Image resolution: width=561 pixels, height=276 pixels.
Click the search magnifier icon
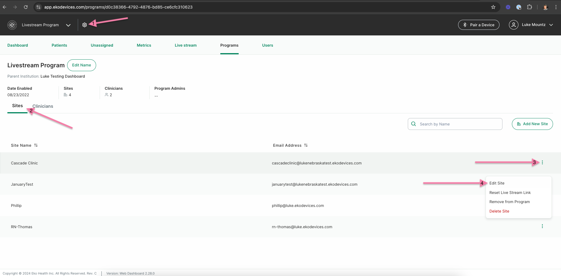coord(414,124)
